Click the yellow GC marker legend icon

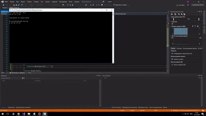pos(193,26)
